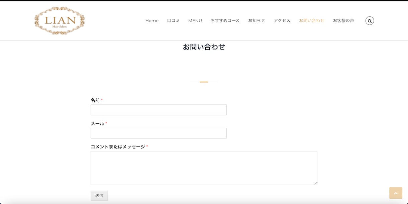The height and width of the screenshot is (204, 408).
Task: Click the LIAN Hair Salon logo
Action: click(x=60, y=21)
